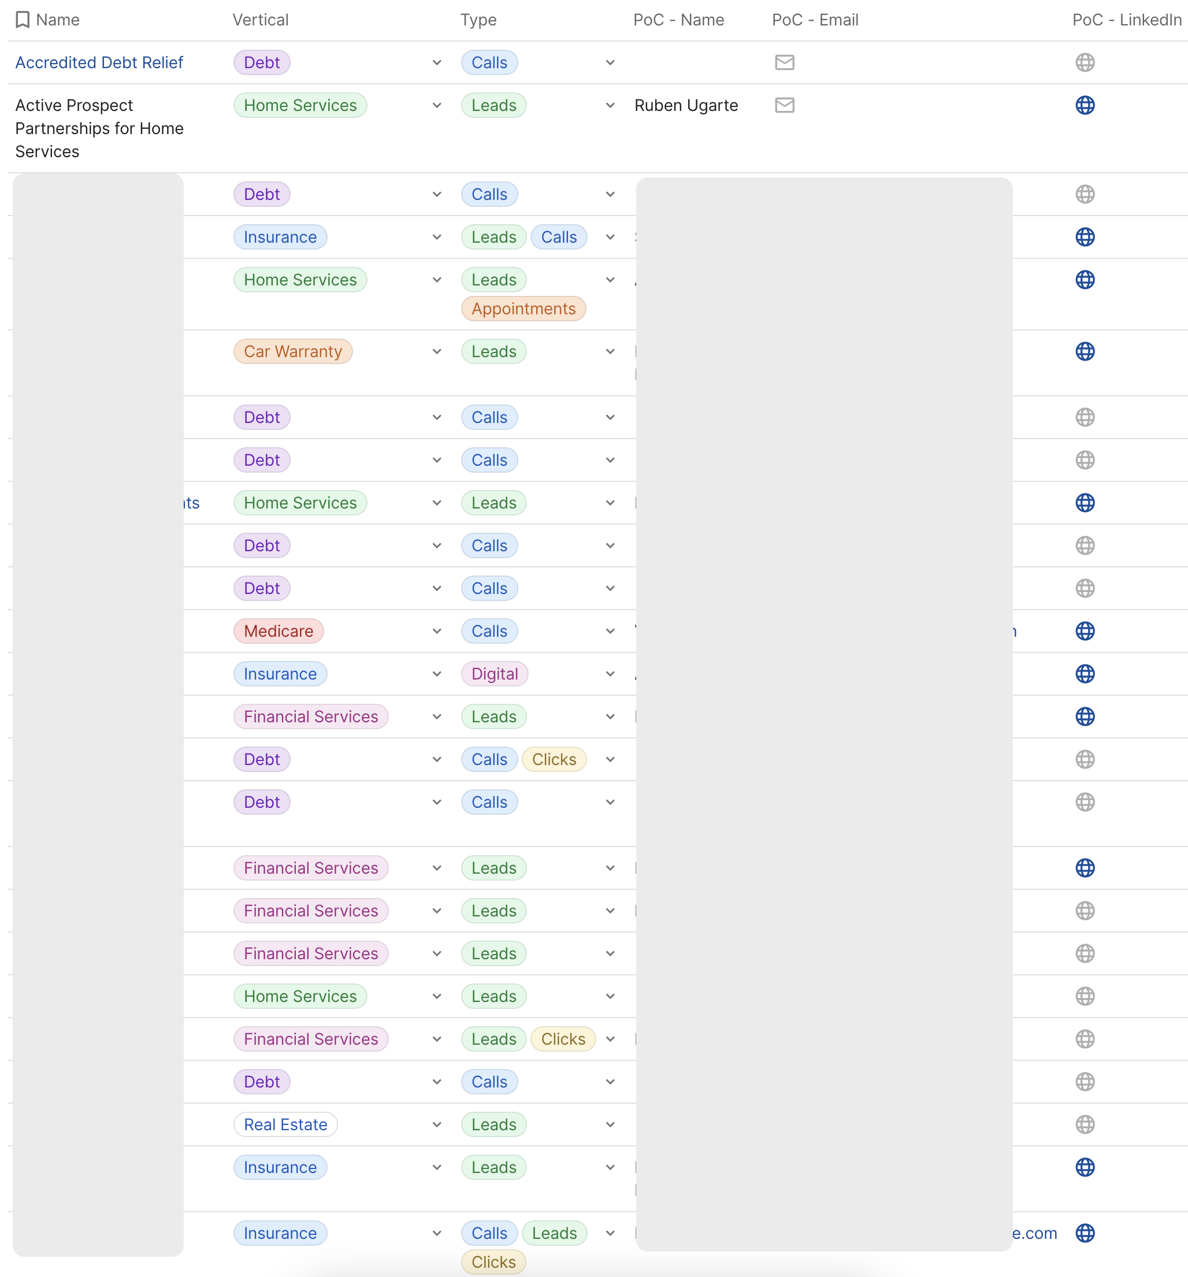This screenshot has height=1277, width=1188.
Task: Open LinkedIn globe in Debt Calls Clicks row
Action: point(1085,759)
